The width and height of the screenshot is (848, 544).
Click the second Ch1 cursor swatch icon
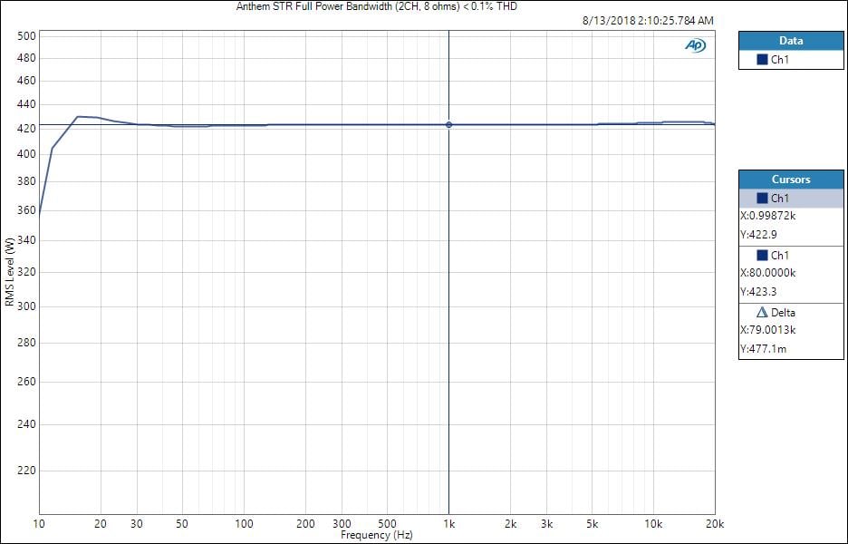762,256
